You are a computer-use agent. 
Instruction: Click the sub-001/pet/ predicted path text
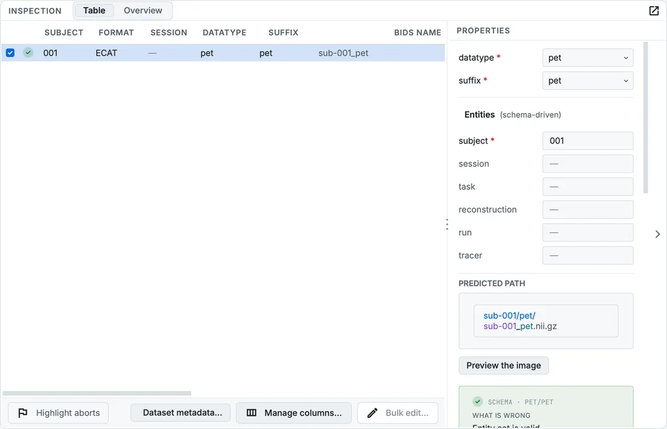(x=509, y=316)
